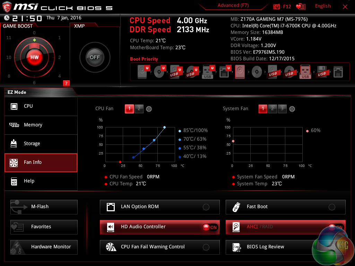This screenshot has height=266, width=355.
Task: Toggle AHCI / RAID switch
Action: [336, 227]
